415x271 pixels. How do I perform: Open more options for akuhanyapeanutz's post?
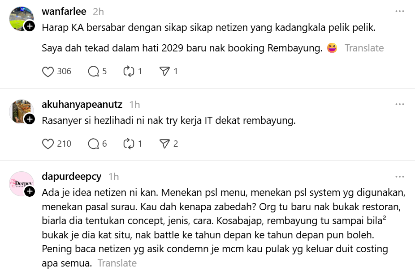(399, 104)
